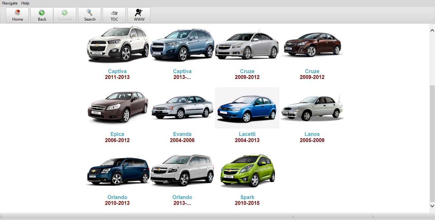435x220 pixels.
Task: Select the silver Evanda car image
Action: (182, 107)
